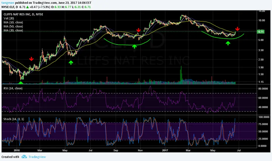Click the 100.0000 Stoch axis label
This screenshot has width=272, height=161.
coord(264,117)
